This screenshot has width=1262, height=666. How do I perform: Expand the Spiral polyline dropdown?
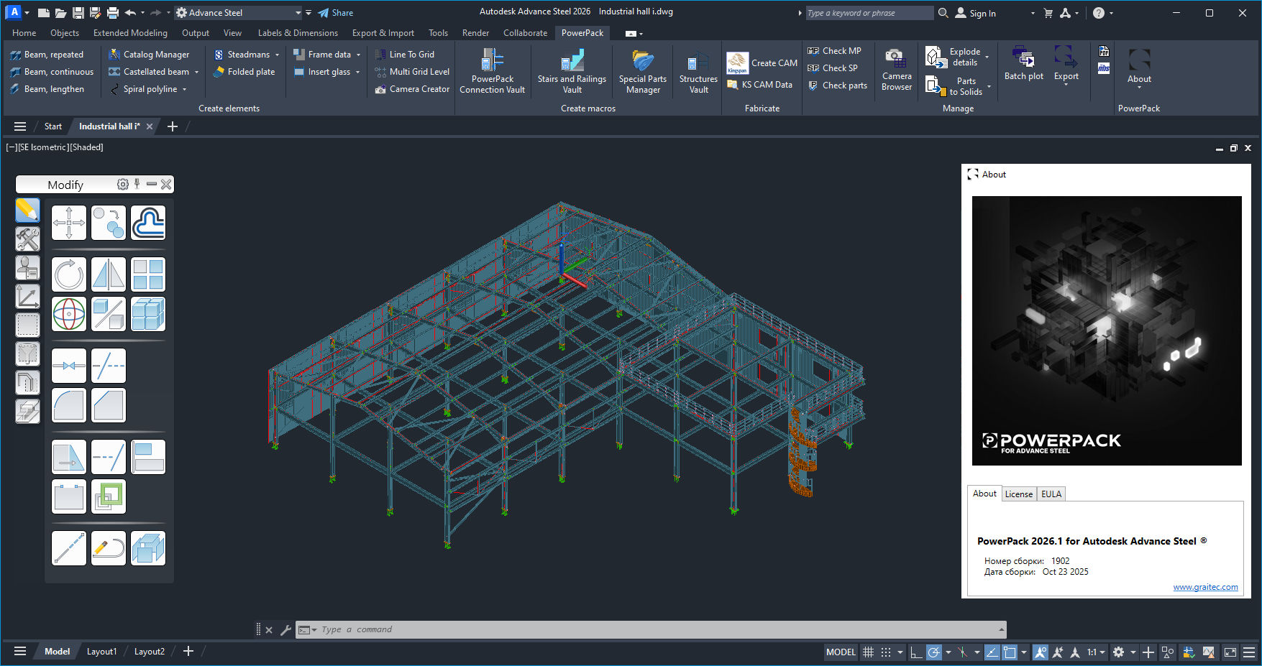pyautogui.click(x=185, y=89)
